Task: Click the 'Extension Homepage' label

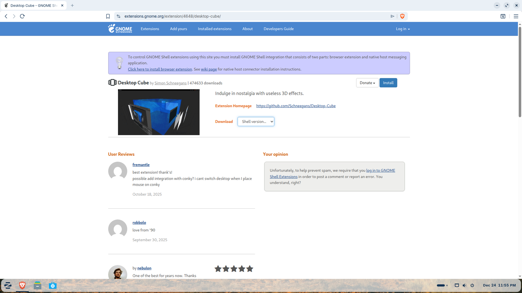Action: click(x=233, y=106)
